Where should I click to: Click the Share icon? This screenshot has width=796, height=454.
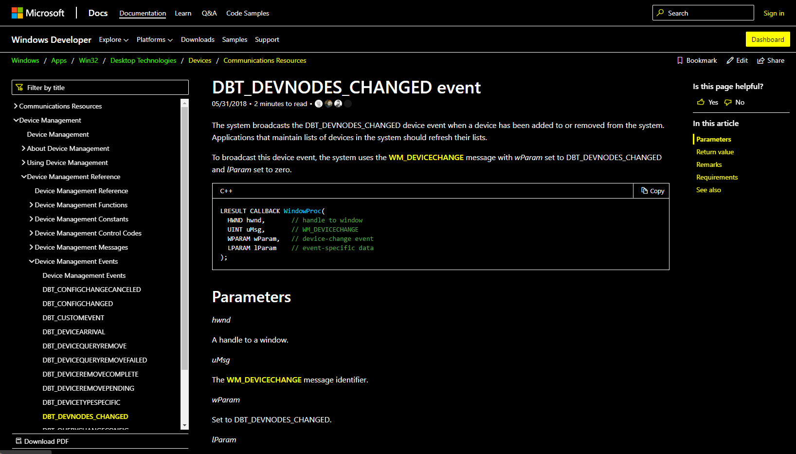pyautogui.click(x=760, y=60)
